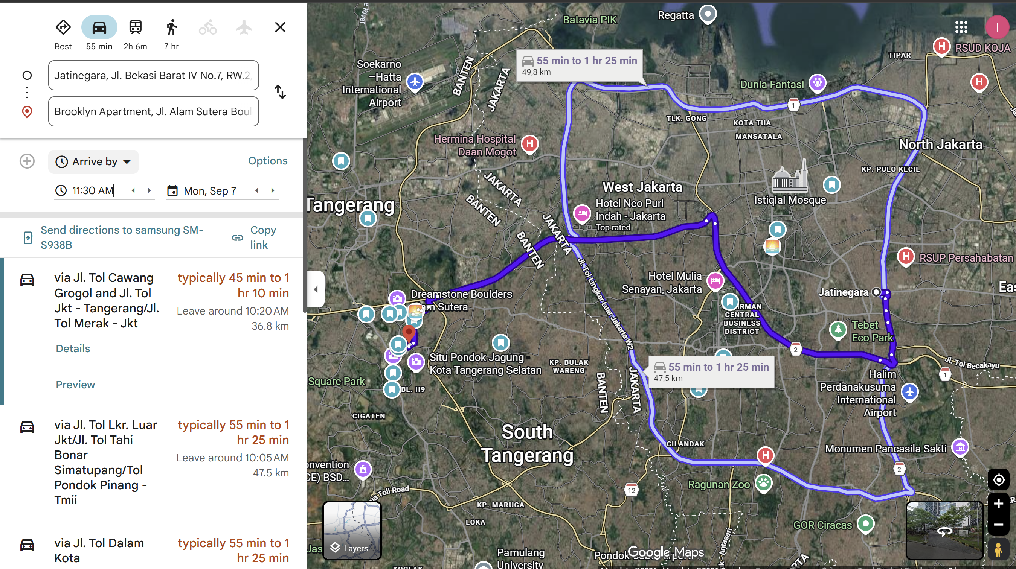Select the Flights travel mode
Image resolution: width=1016 pixels, height=569 pixels.
(244, 27)
